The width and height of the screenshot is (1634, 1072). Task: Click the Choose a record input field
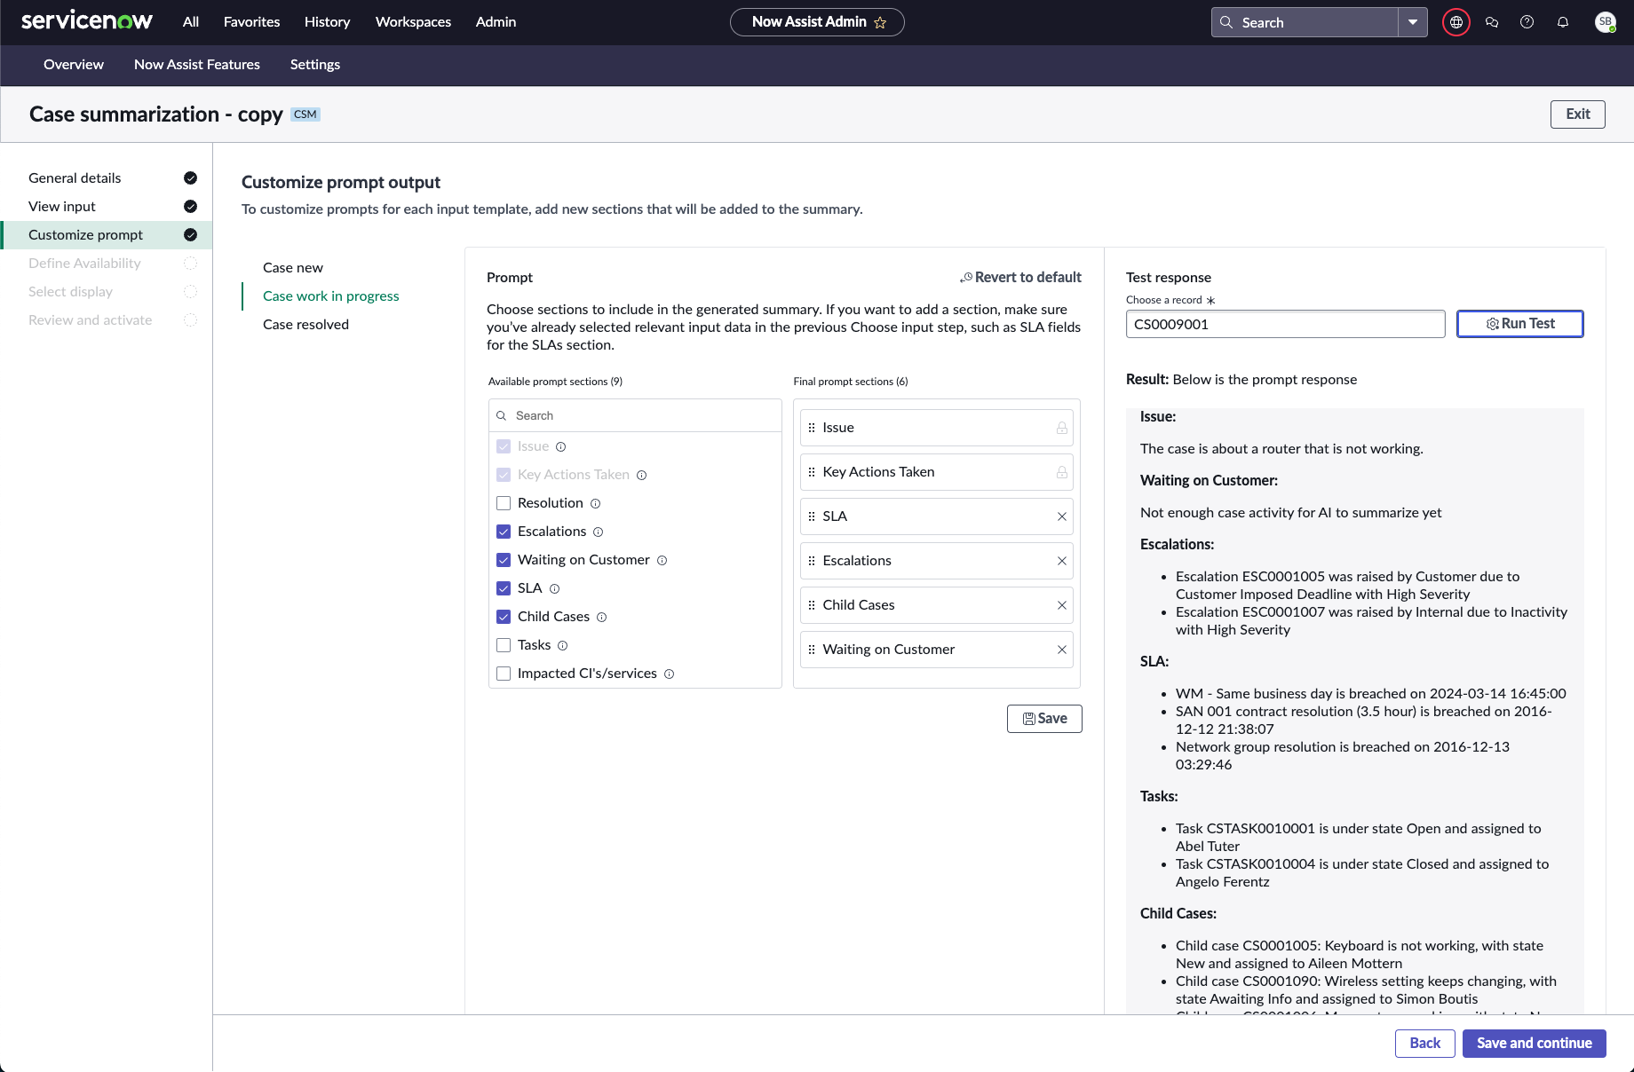pos(1285,324)
